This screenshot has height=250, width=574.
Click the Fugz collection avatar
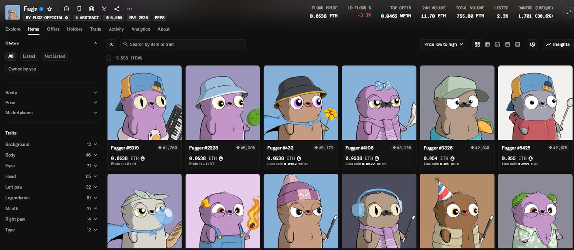tap(12, 12)
